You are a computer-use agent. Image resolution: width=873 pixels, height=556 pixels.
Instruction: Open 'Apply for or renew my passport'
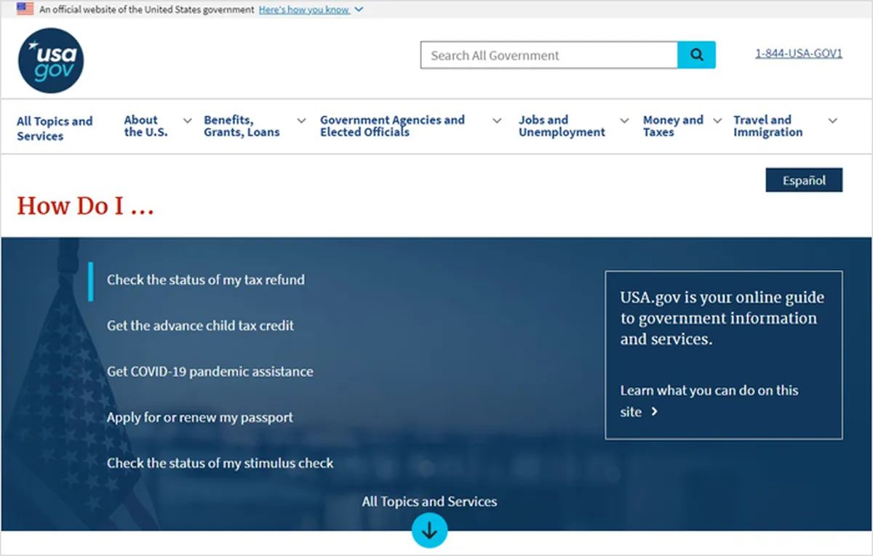200,418
